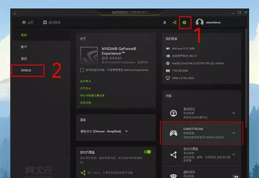Click the 3840 x 2160 display icon
The height and width of the screenshot is (178, 259).
[168, 78]
